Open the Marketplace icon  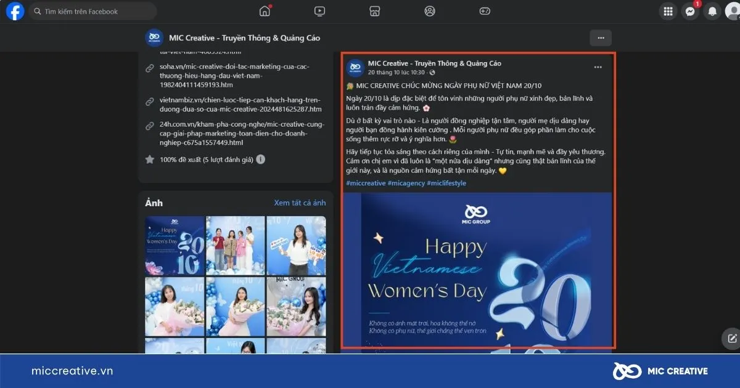[x=374, y=10]
